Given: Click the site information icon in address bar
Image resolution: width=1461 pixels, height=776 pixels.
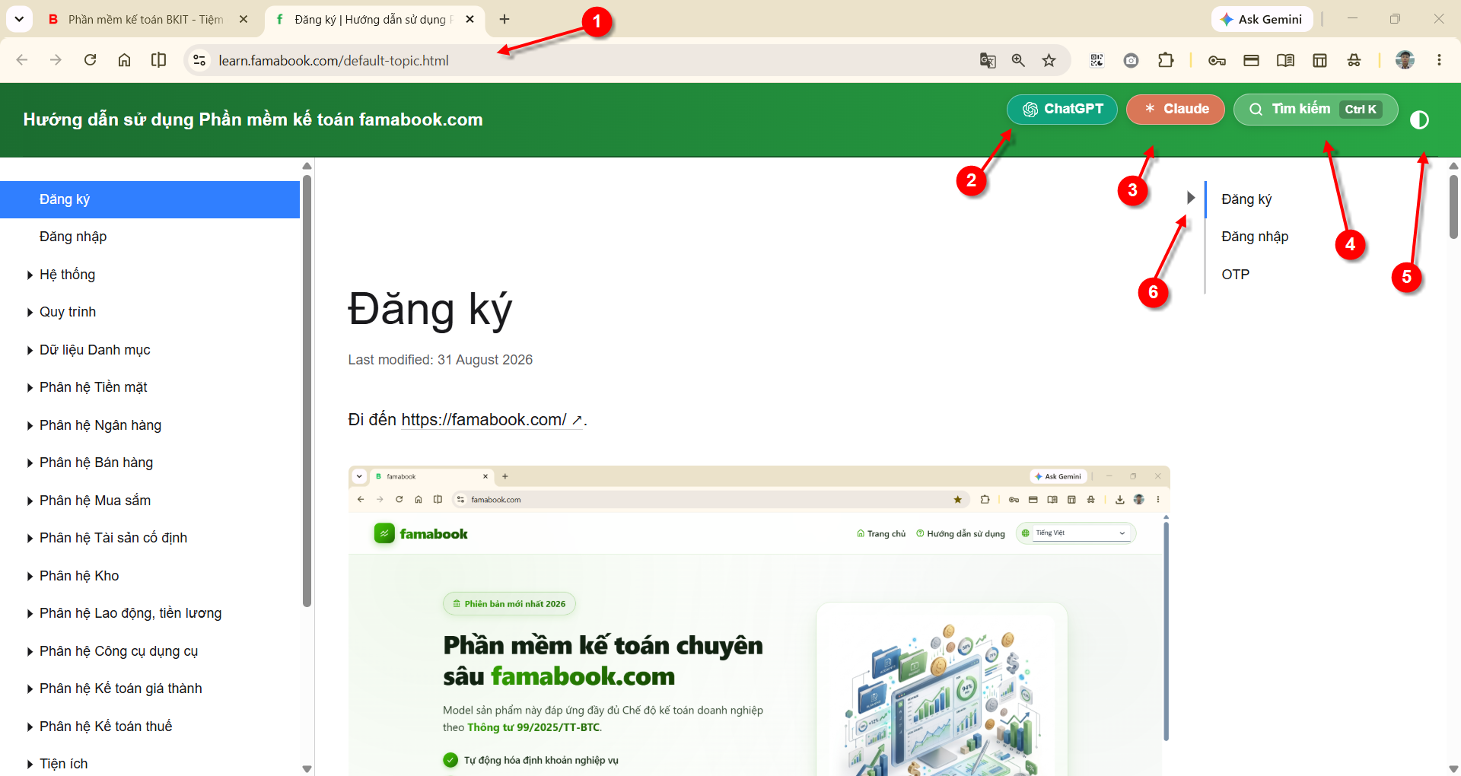Looking at the screenshot, I should [199, 60].
